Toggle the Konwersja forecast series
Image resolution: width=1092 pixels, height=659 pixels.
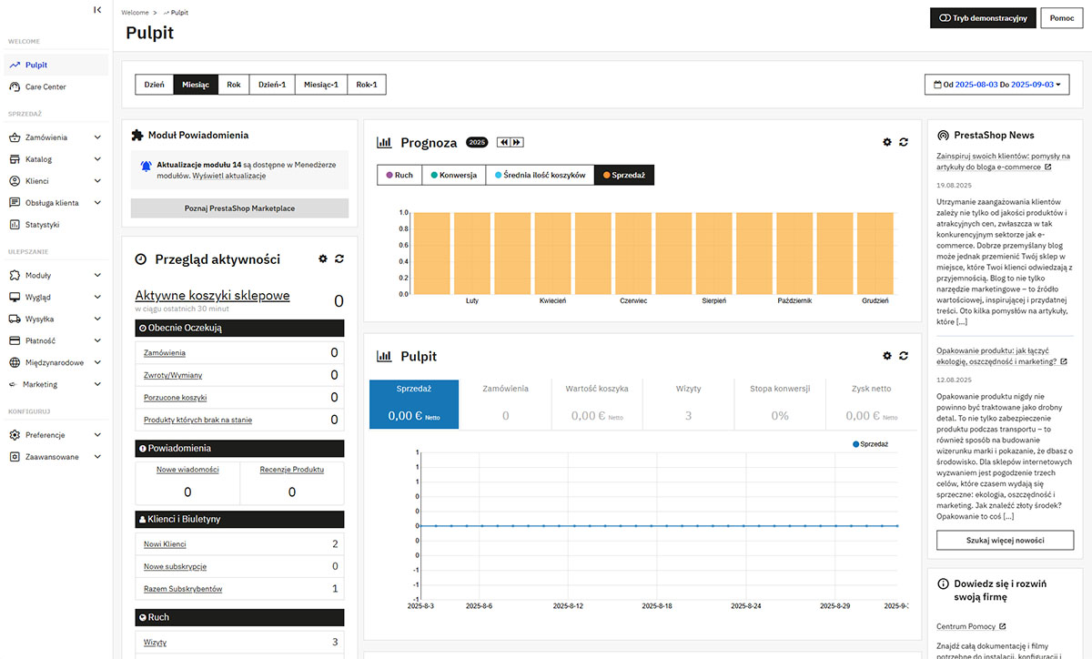453,175
